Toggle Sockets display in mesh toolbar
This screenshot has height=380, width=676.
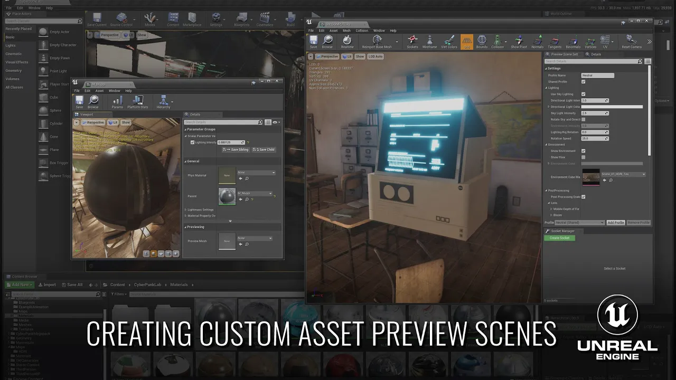[412, 41]
